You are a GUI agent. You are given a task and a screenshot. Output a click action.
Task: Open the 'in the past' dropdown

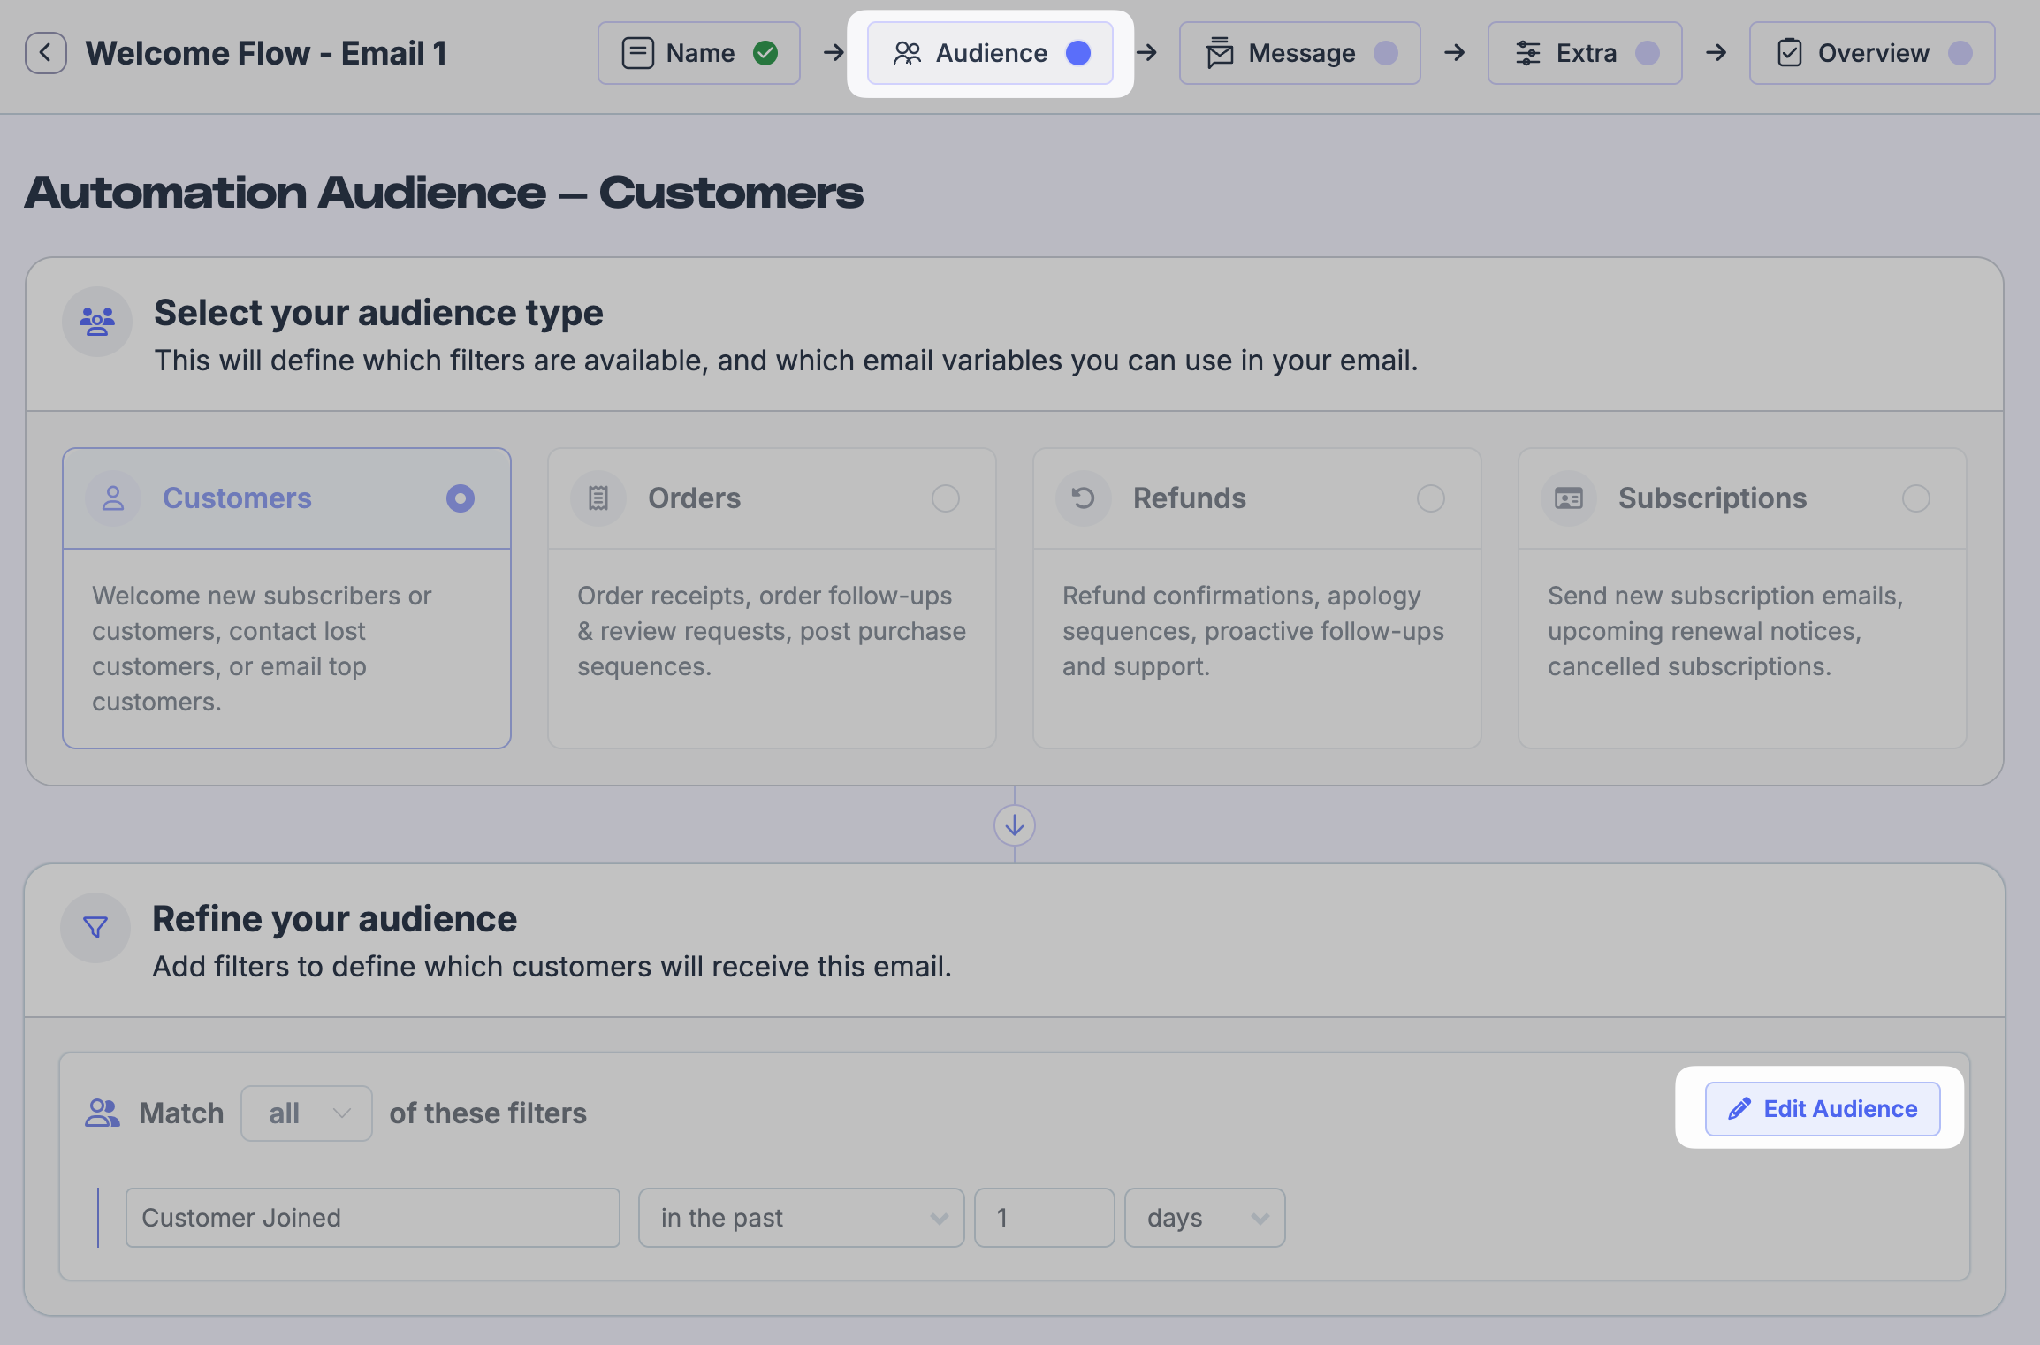click(x=802, y=1218)
